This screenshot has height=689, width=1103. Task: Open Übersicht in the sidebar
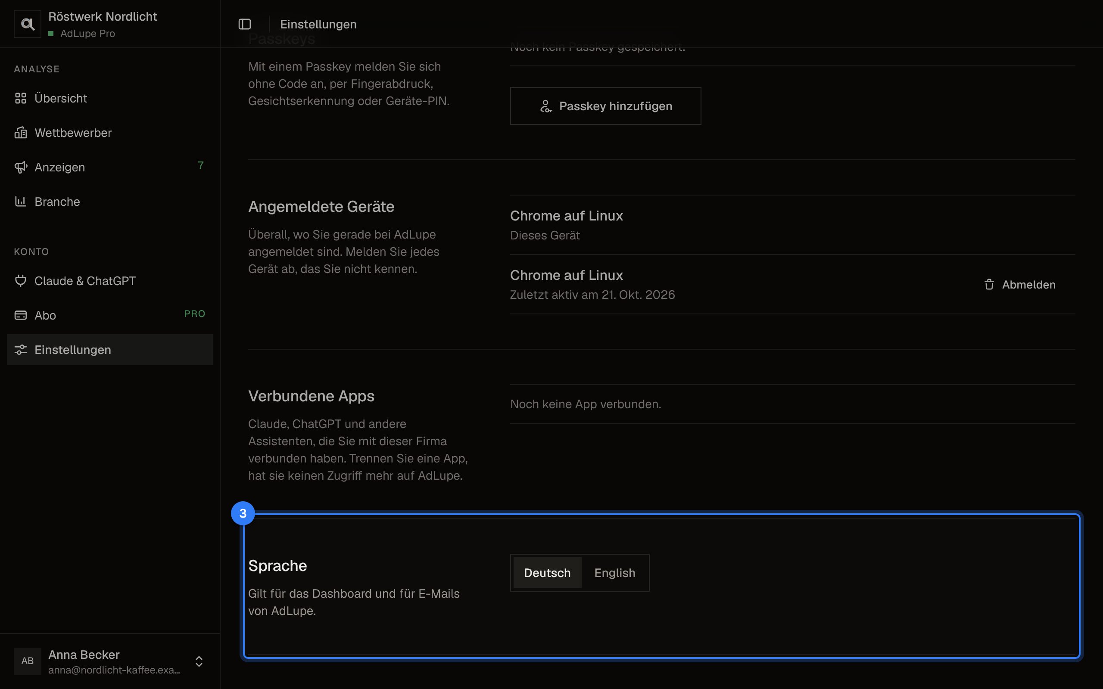tap(110, 98)
